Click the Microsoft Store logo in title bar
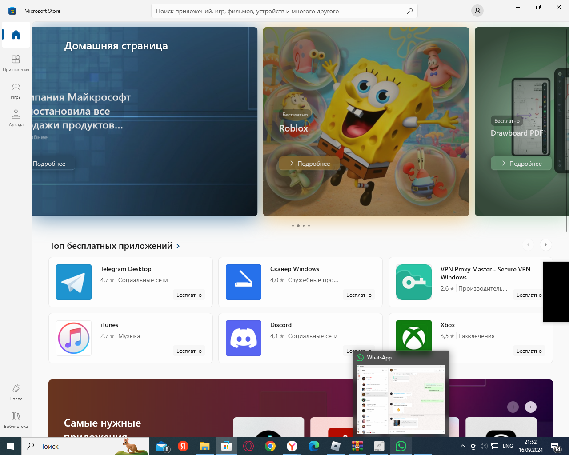The height and width of the screenshot is (455, 569). (12, 11)
